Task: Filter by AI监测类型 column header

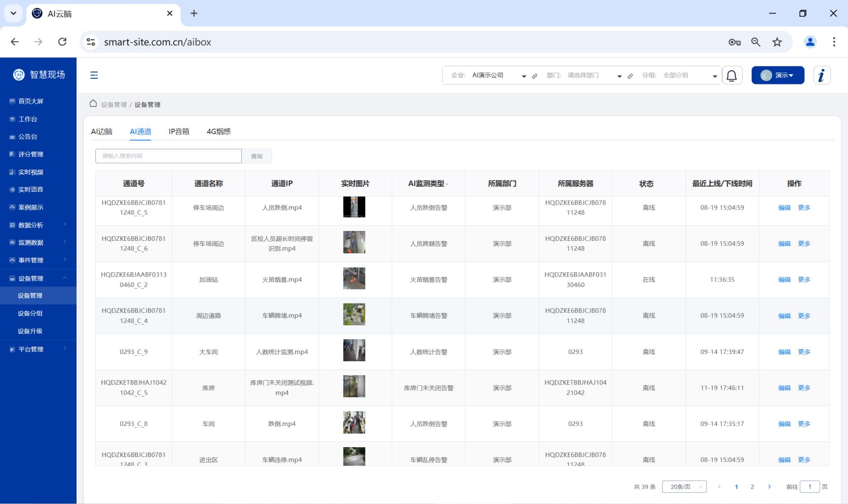Action: tap(428, 184)
